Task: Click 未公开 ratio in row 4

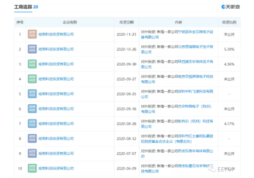Action: [x=229, y=79]
